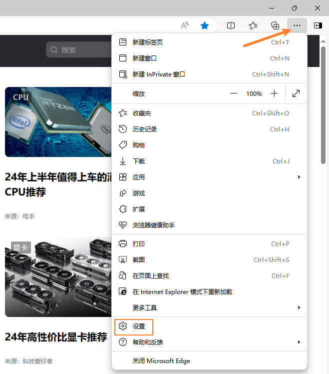Image resolution: width=329 pixels, height=374 pixels.
Task: Click the three-dot Settings and more button
Action: point(297,25)
